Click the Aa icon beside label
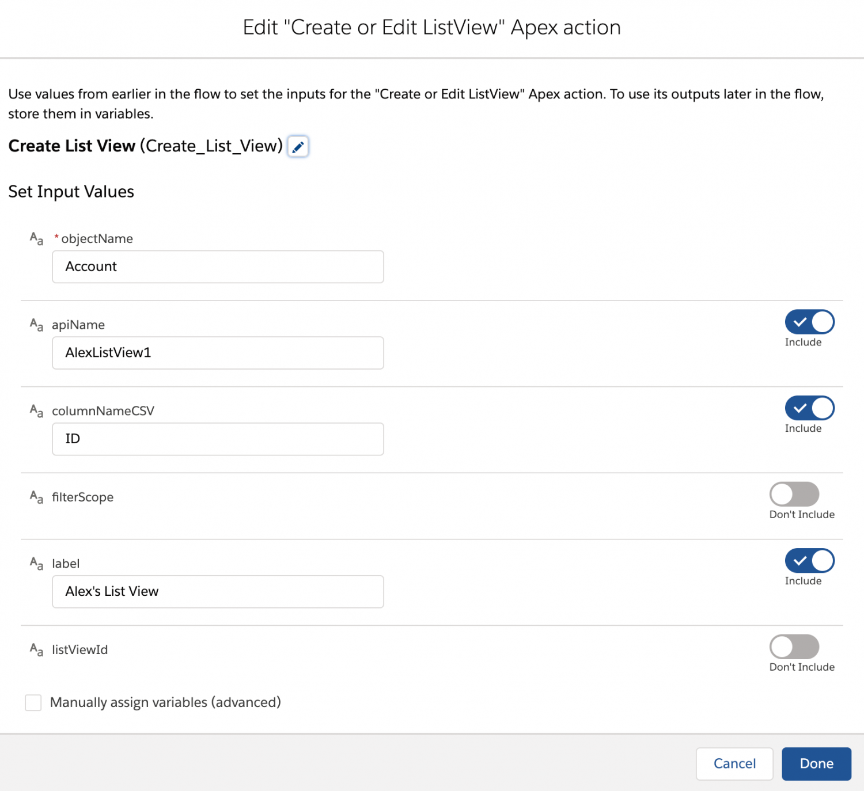This screenshot has height=791, width=864. pos(36,563)
